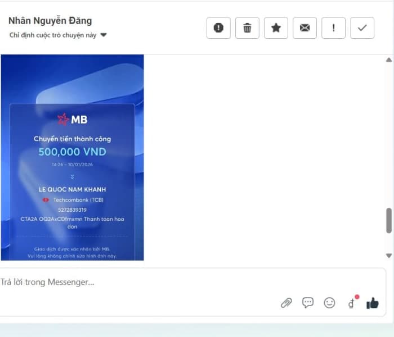Click contact name Nhân Nguyễn Đăng
The height and width of the screenshot is (337, 394).
[50, 21]
